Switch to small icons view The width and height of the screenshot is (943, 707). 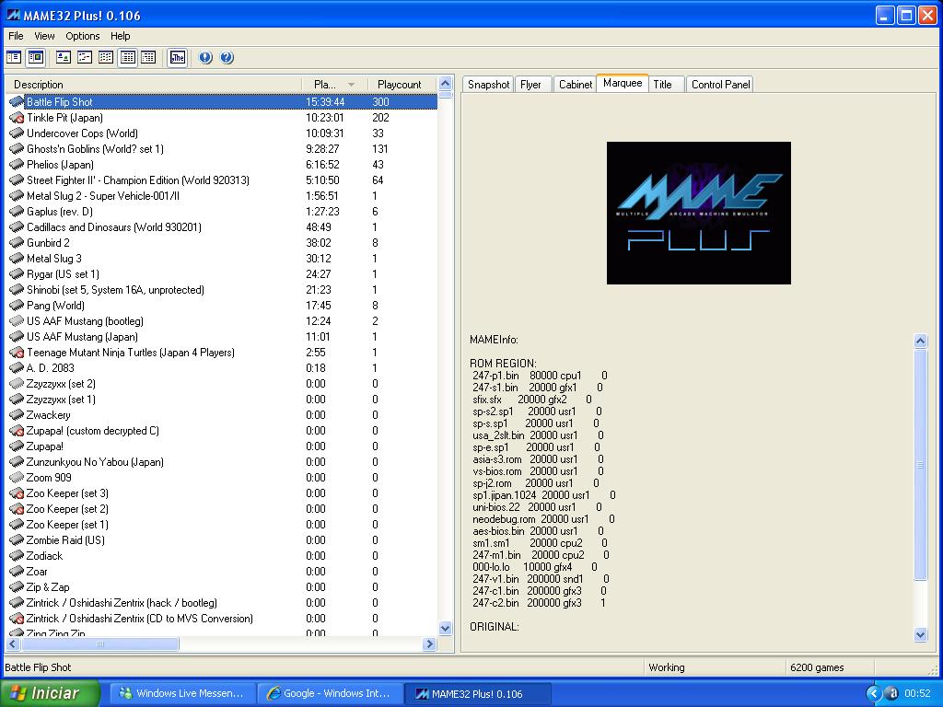coord(84,58)
